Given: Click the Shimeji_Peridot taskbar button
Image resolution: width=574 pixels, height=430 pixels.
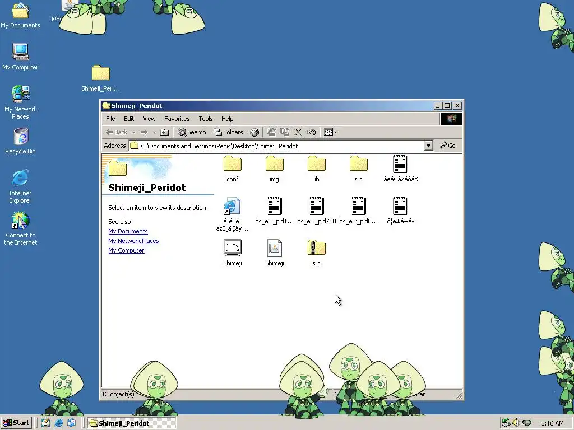Looking at the screenshot, I should (x=132, y=423).
